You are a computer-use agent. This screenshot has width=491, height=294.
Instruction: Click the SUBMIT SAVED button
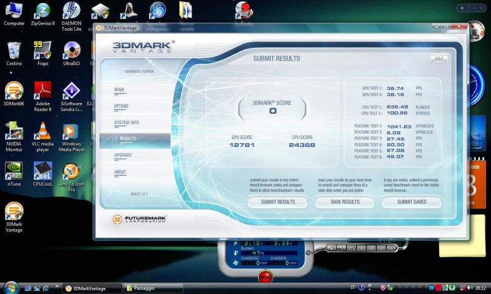tap(411, 202)
